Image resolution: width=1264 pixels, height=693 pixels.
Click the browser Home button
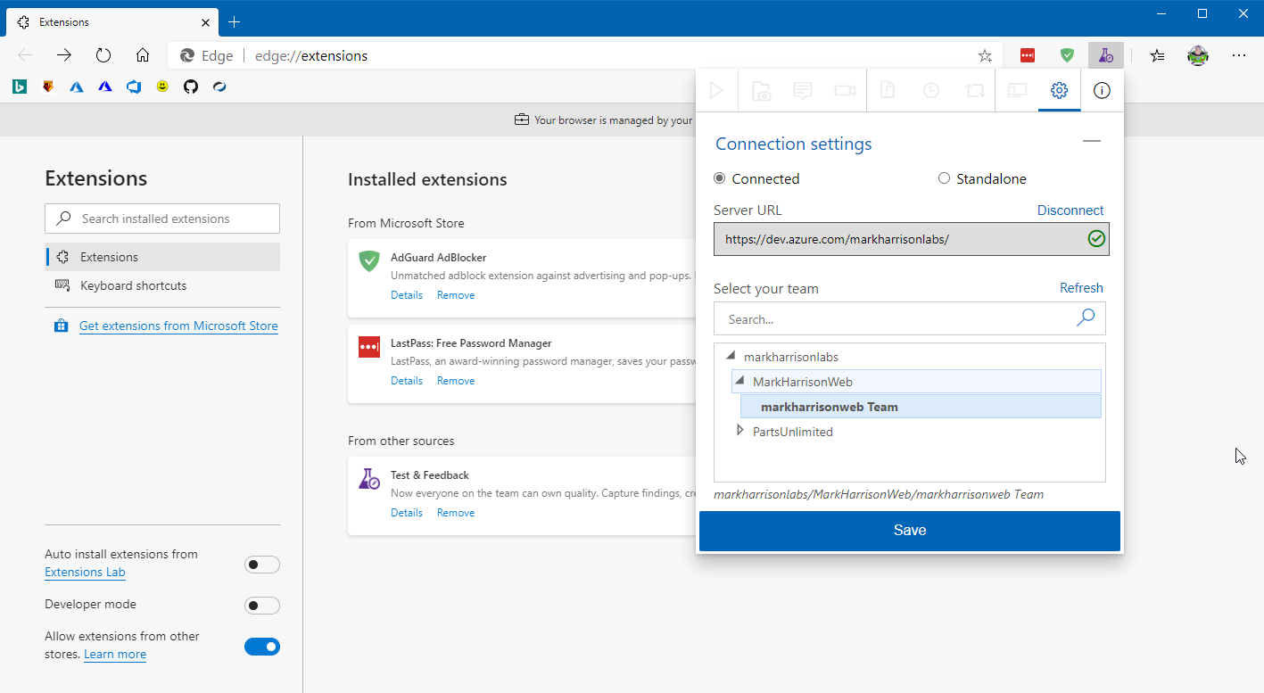click(x=143, y=55)
